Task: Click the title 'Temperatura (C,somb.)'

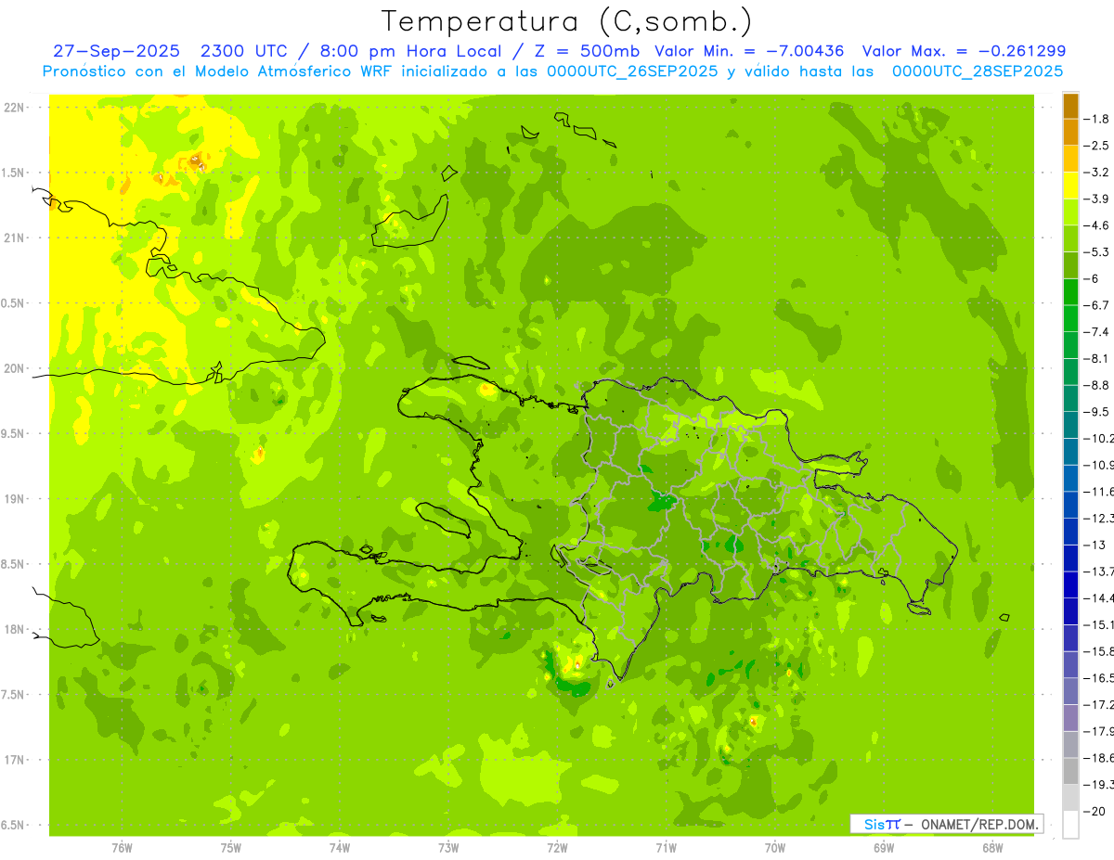Action: 566,21
